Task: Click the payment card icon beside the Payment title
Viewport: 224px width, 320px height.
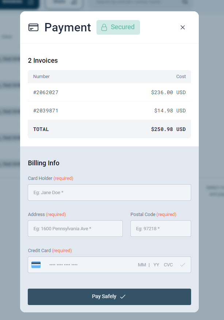Action: click(33, 27)
